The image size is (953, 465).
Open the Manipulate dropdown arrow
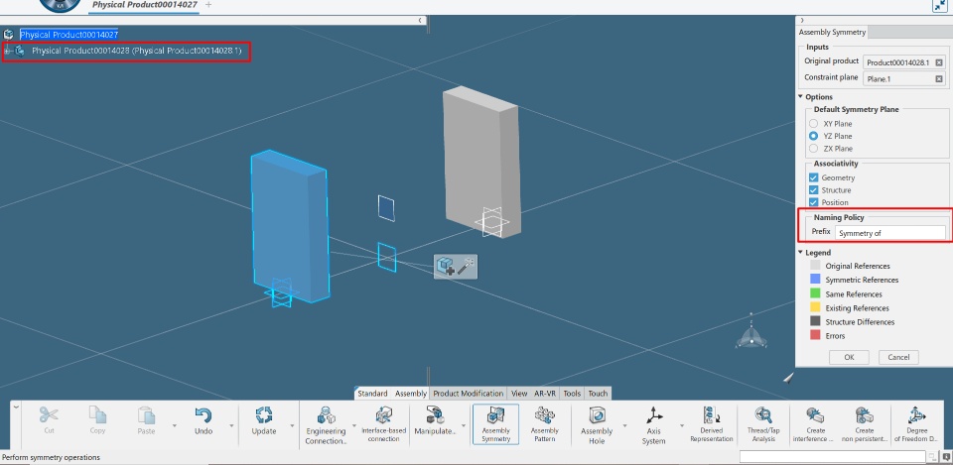coord(465,425)
